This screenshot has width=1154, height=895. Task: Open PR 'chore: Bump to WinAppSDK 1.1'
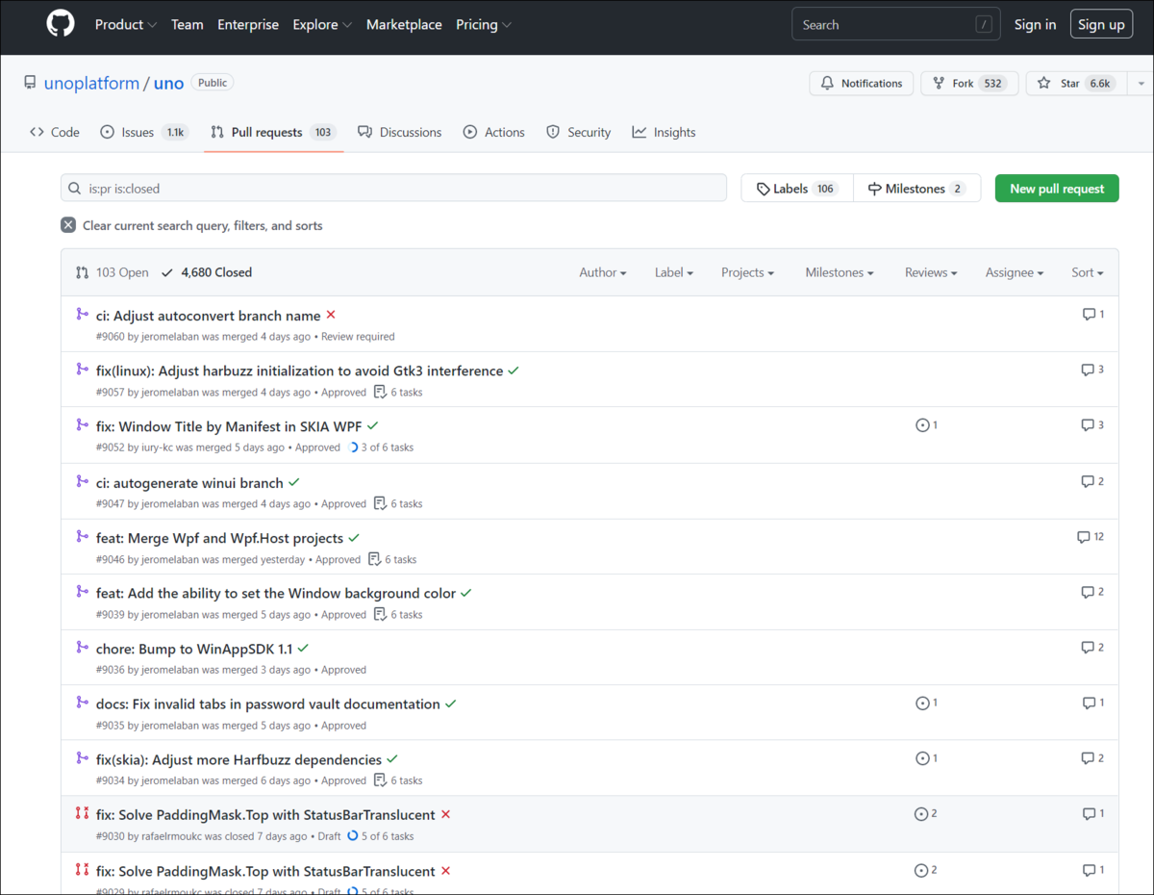194,649
